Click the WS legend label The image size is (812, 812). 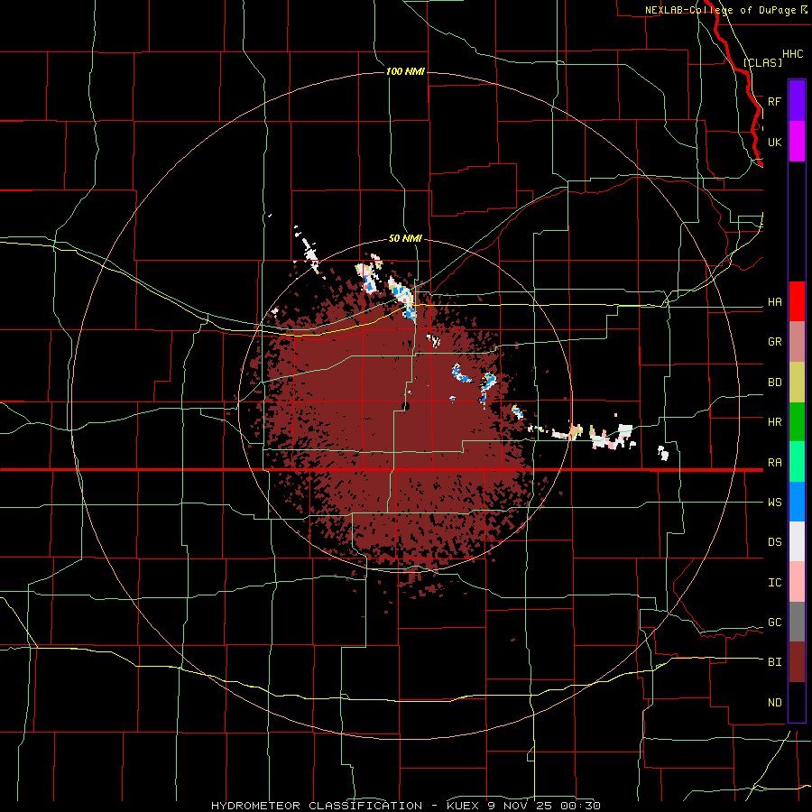coord(774,503)
